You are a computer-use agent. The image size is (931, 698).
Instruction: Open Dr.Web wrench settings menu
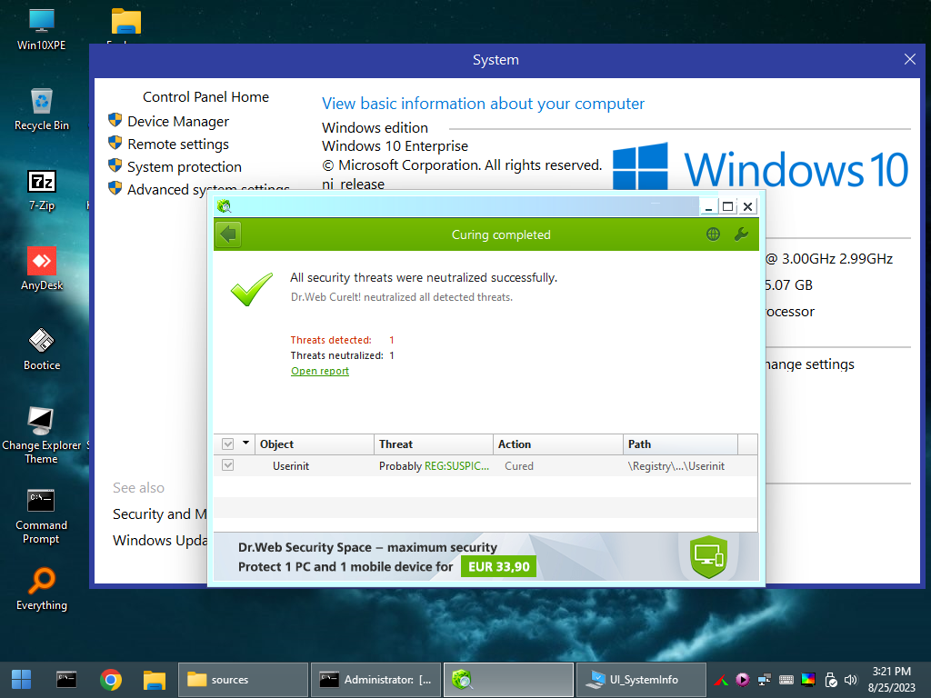click(x=741, y=234)
